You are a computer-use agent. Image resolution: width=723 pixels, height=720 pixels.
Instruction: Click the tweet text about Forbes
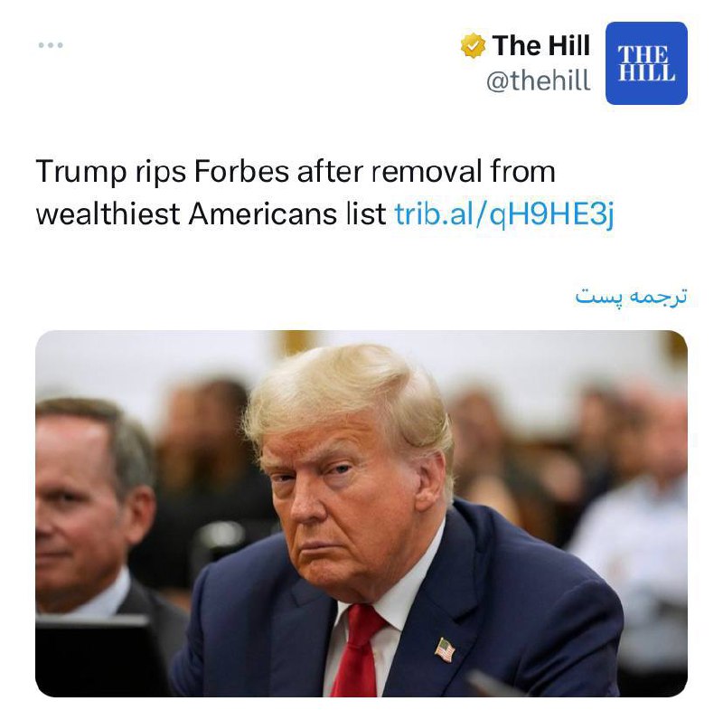325,193
